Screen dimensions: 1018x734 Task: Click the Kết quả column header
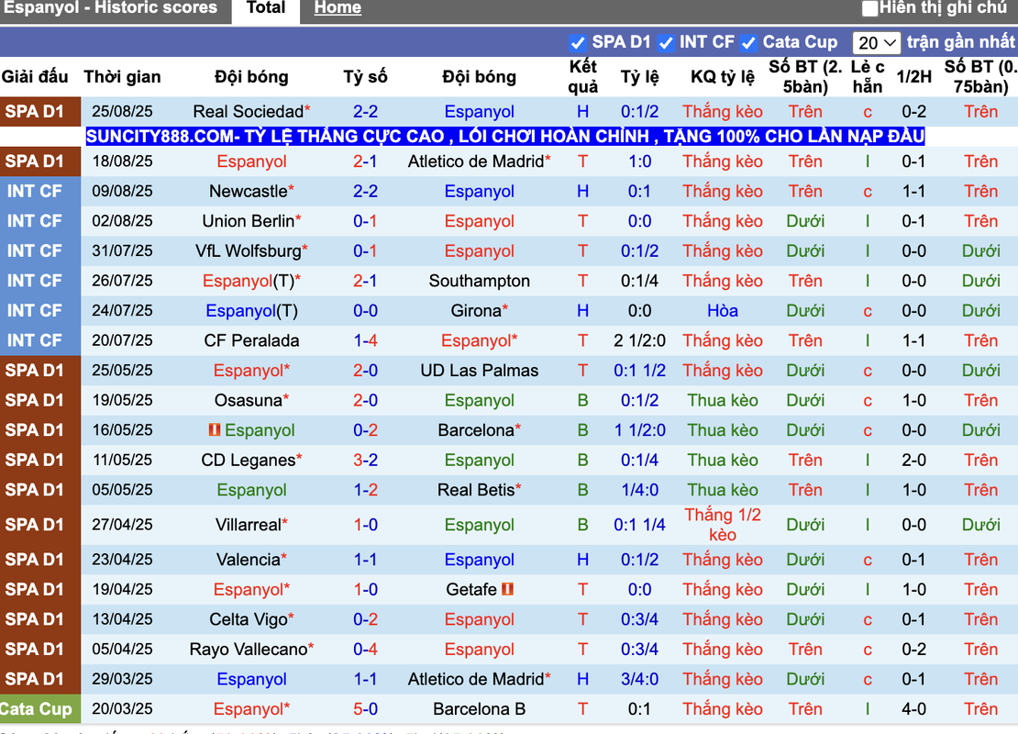click(582, 77)
